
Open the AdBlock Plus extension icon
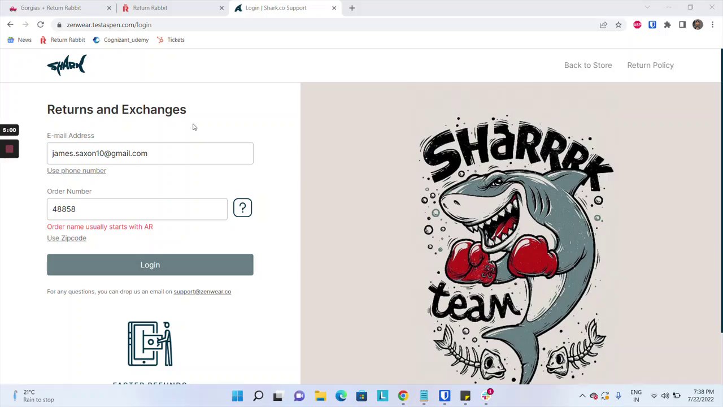pyautogui.click(x=637, y=25)
